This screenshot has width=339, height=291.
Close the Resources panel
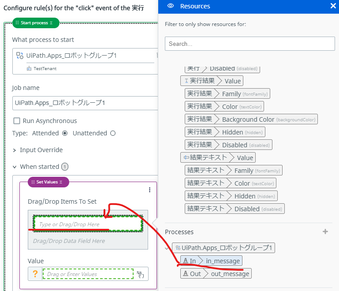tap(333, 6)
